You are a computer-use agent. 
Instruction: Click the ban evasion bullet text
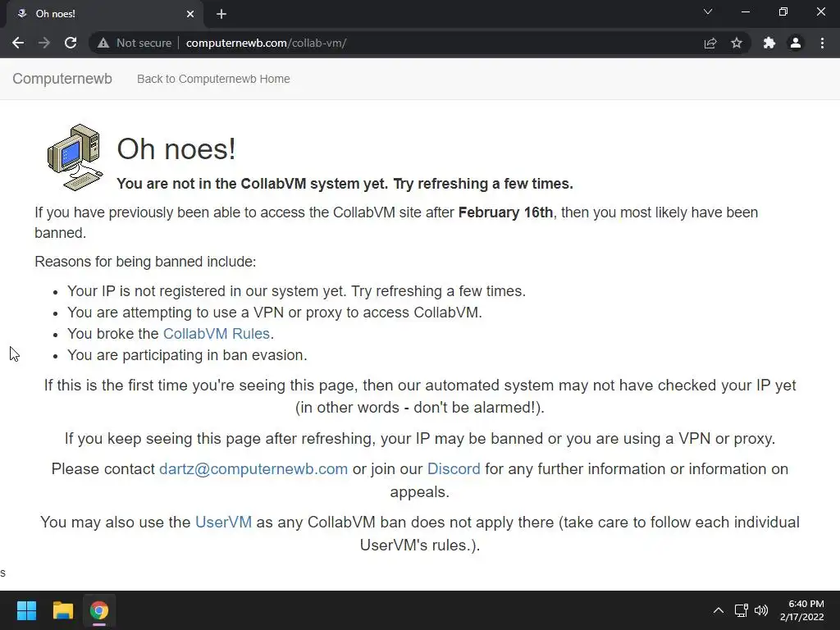pyautogui.click(x=187, y=355)
